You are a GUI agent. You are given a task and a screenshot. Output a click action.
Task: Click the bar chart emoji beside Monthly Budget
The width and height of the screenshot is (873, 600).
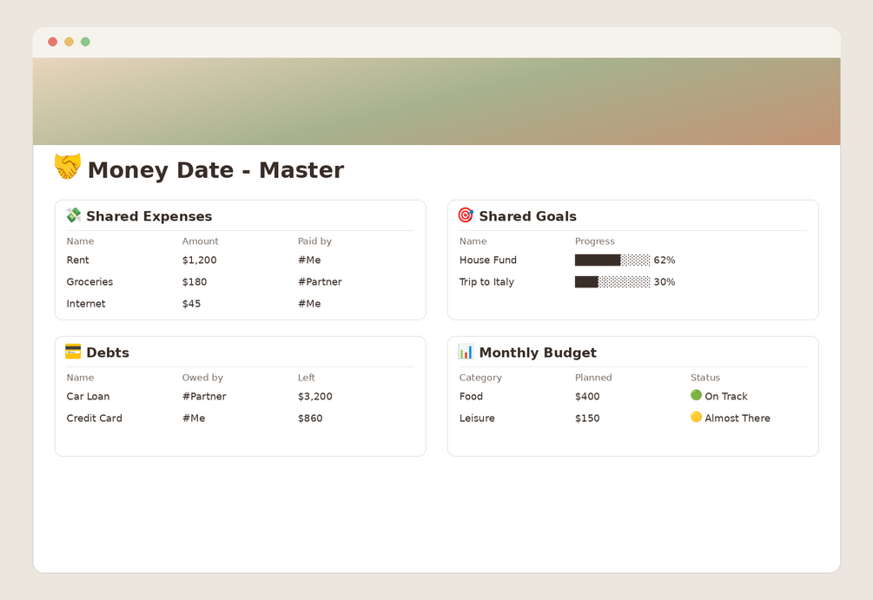click(x=466, y=351)
